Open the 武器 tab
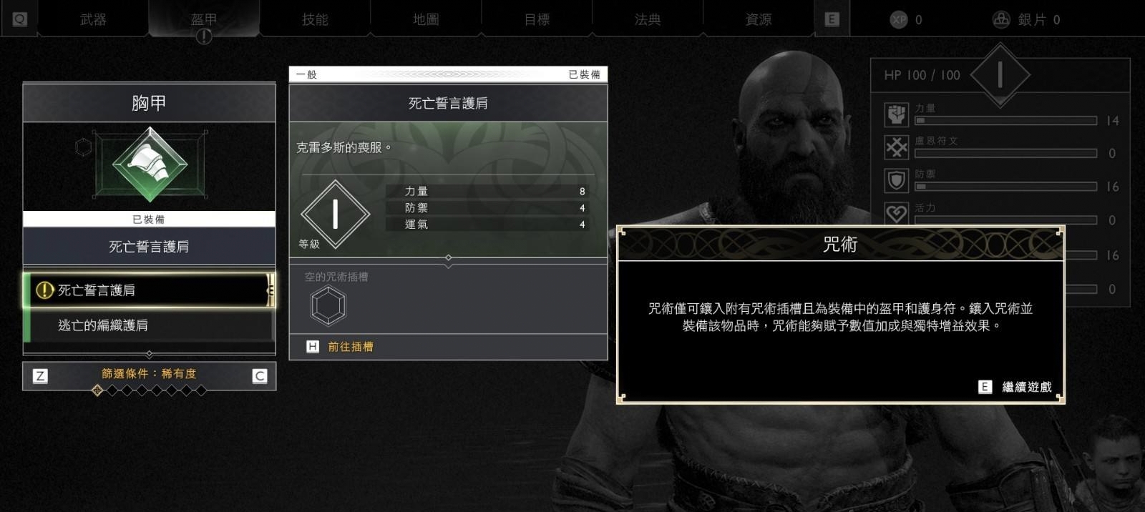The height and width of the screenshot is (512, 1145). (x=93, y=19)
